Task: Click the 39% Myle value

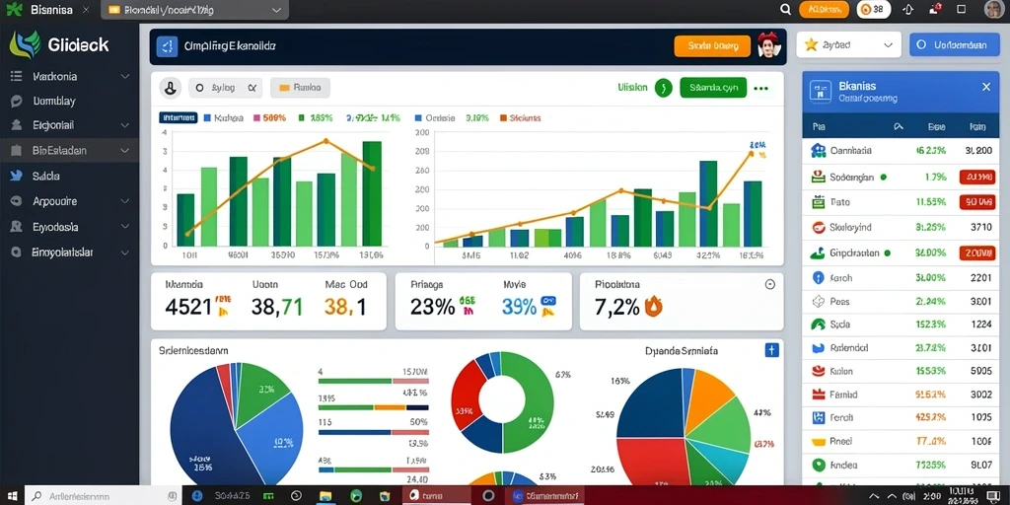Action: pyautogui.click(x=519, y=308)
